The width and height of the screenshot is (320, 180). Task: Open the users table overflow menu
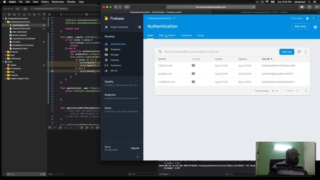(305, 52)
